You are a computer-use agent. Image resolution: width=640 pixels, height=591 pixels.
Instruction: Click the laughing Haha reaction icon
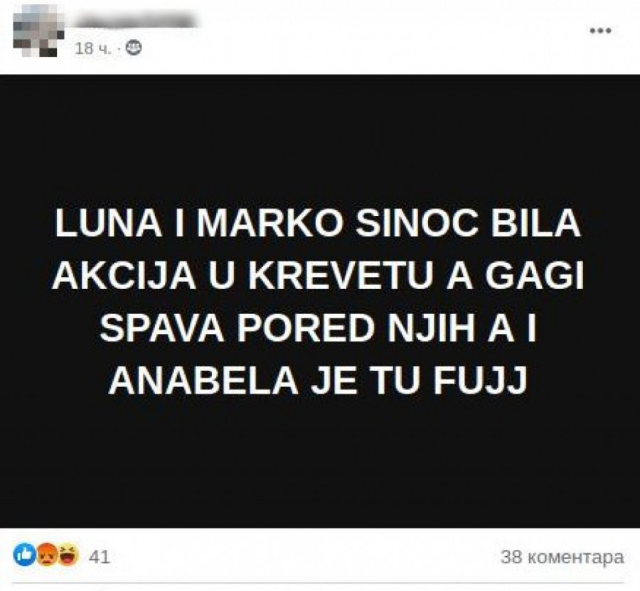[68, 555]
